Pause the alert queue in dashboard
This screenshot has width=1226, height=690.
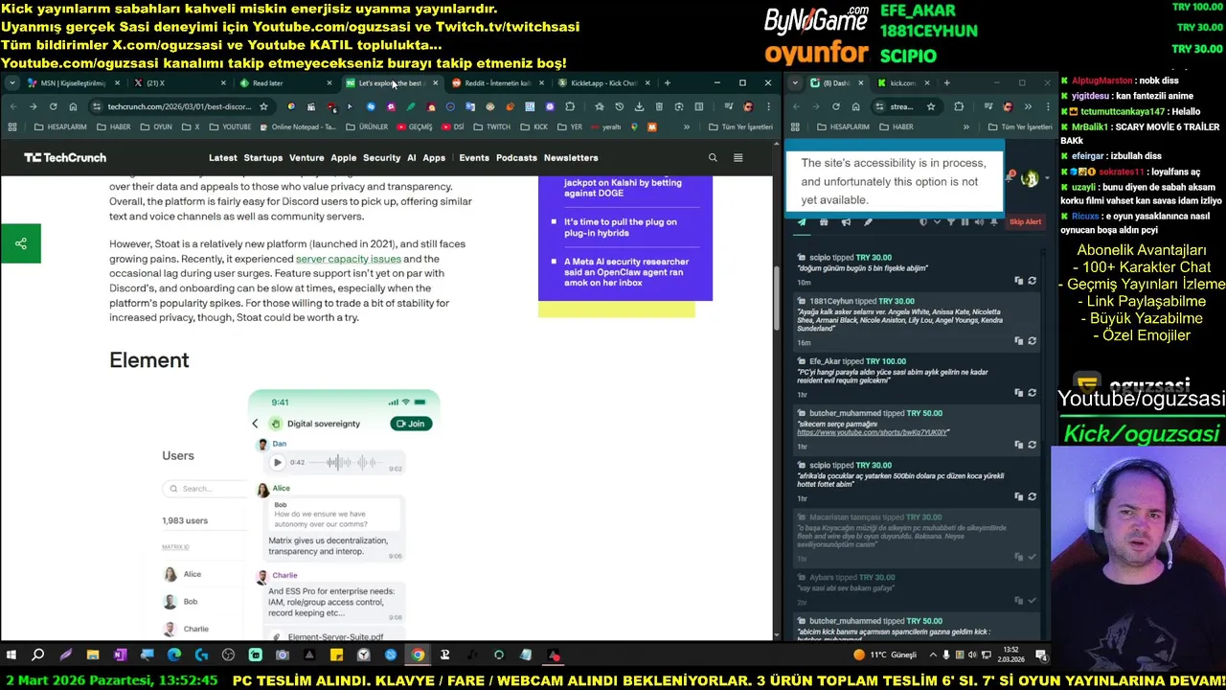click(x=965, y=222)
